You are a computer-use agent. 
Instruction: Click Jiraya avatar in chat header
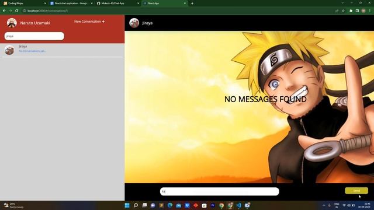point(134,23)
